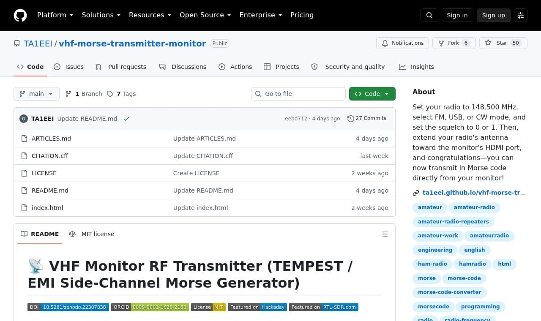The image size is (541, 321).
Task: Open the search magnifier icon
Action: (x=429, y=15)
